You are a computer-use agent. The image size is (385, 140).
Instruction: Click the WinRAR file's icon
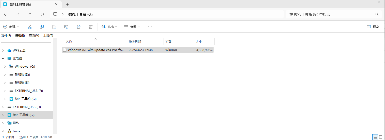65,50
